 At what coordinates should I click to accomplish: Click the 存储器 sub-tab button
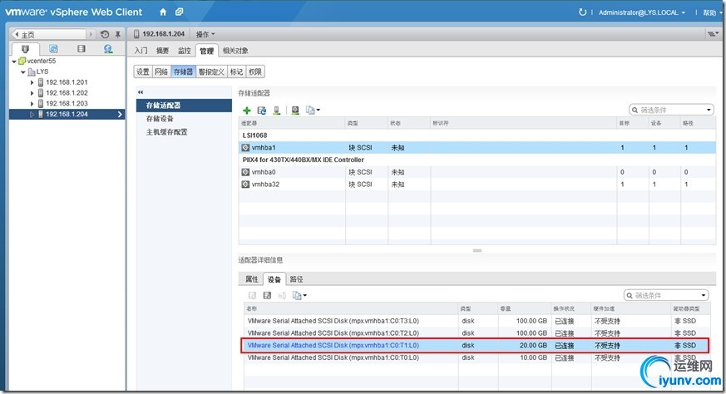183,71
